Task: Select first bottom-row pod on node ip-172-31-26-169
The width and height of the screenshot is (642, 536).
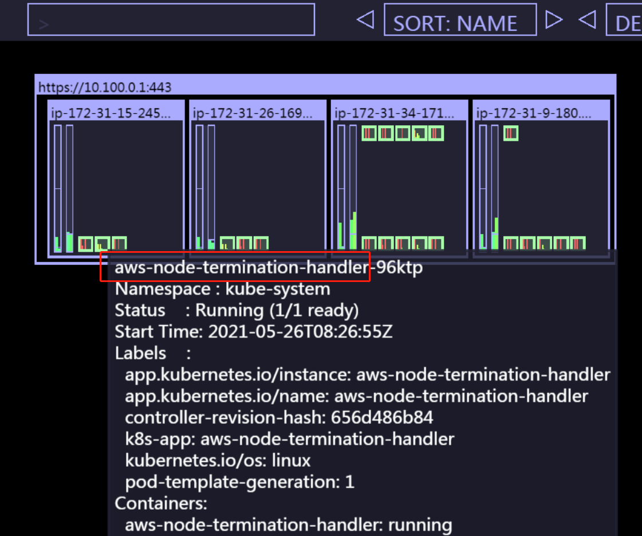Action: point(227,243)
